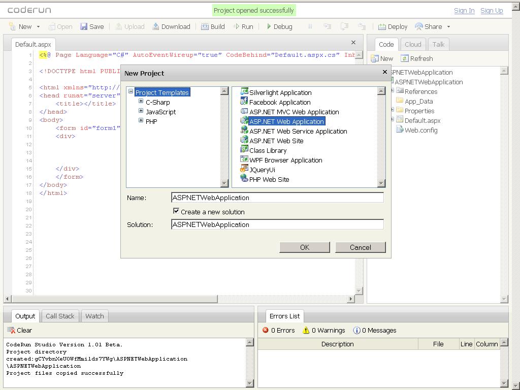Select the Silverlight Application template

tap(280, 92)
